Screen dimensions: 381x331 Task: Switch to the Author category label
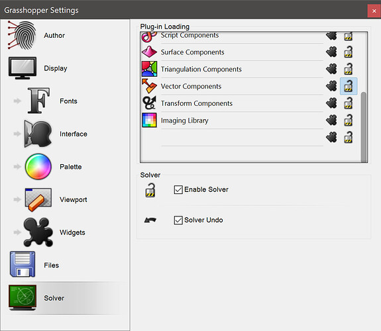pyautogui.click(x=54, y=36)
